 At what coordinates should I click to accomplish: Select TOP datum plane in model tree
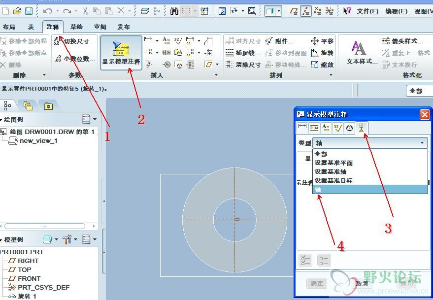pyautogui.click(x=20, y=269)
